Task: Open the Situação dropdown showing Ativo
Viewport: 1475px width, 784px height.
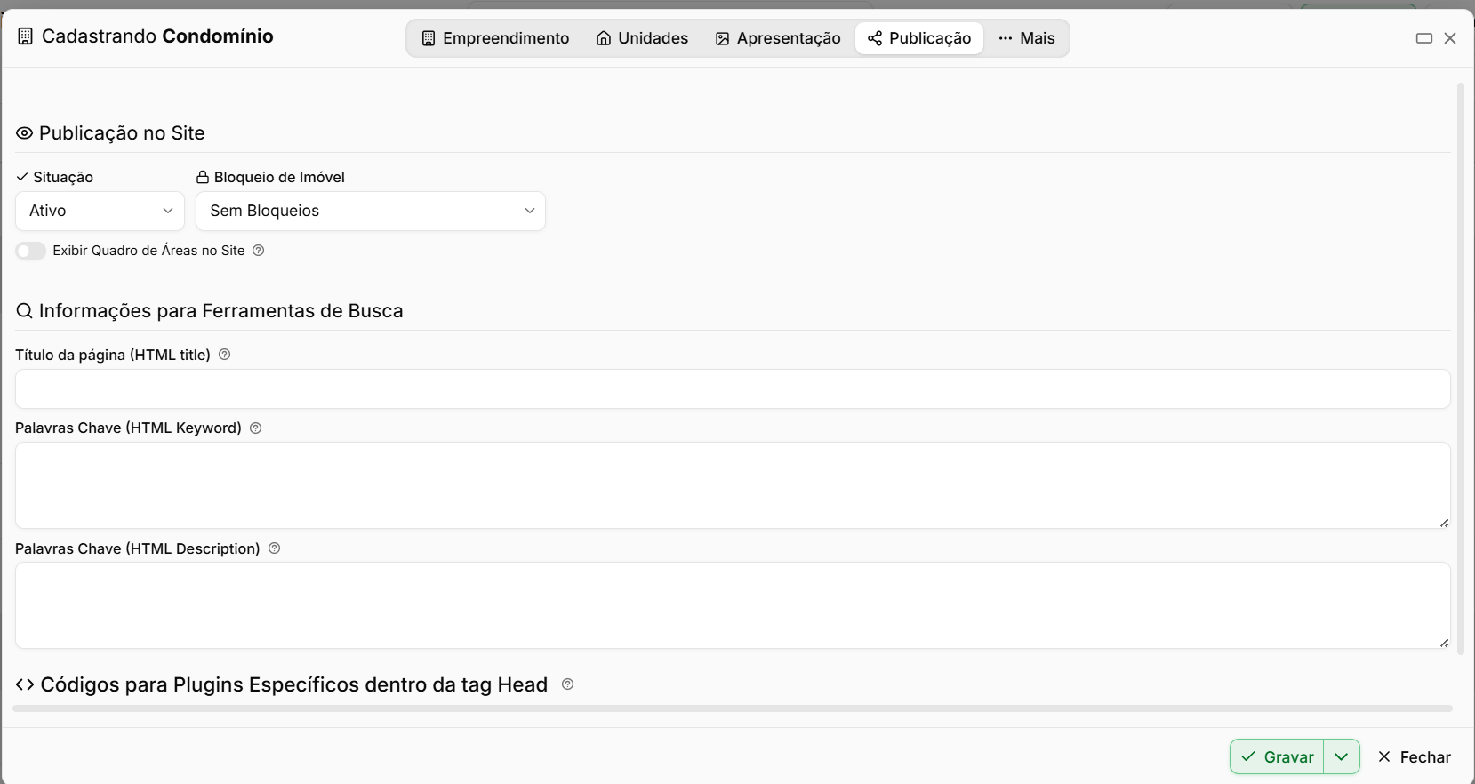Action: pos(100,212)
